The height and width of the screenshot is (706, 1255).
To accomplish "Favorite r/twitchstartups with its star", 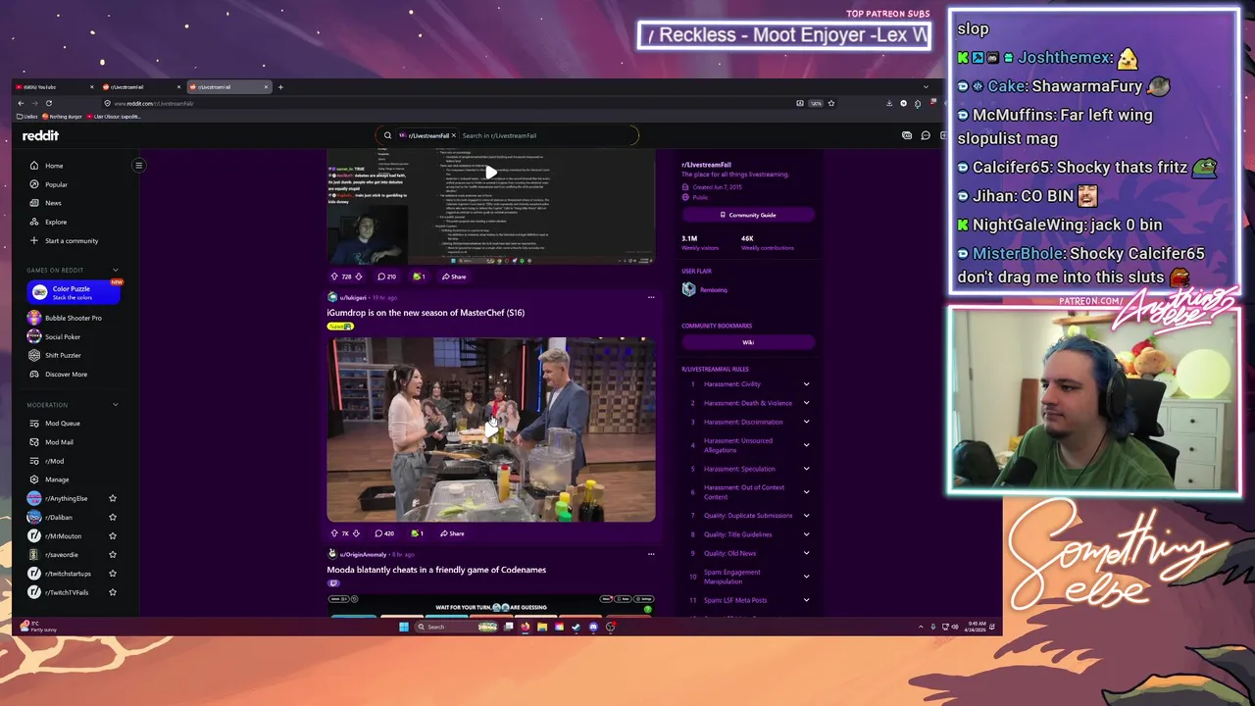I will click(x=113, y=574).
